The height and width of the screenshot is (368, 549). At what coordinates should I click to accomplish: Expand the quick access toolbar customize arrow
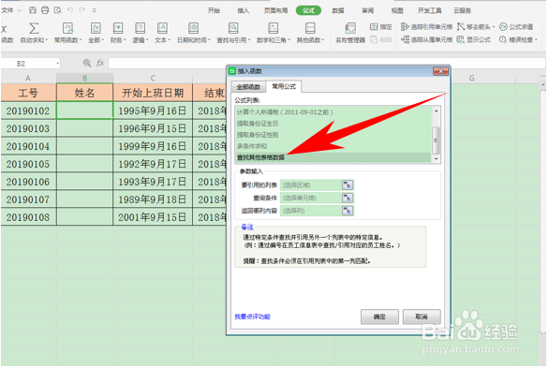click(95, 10)
